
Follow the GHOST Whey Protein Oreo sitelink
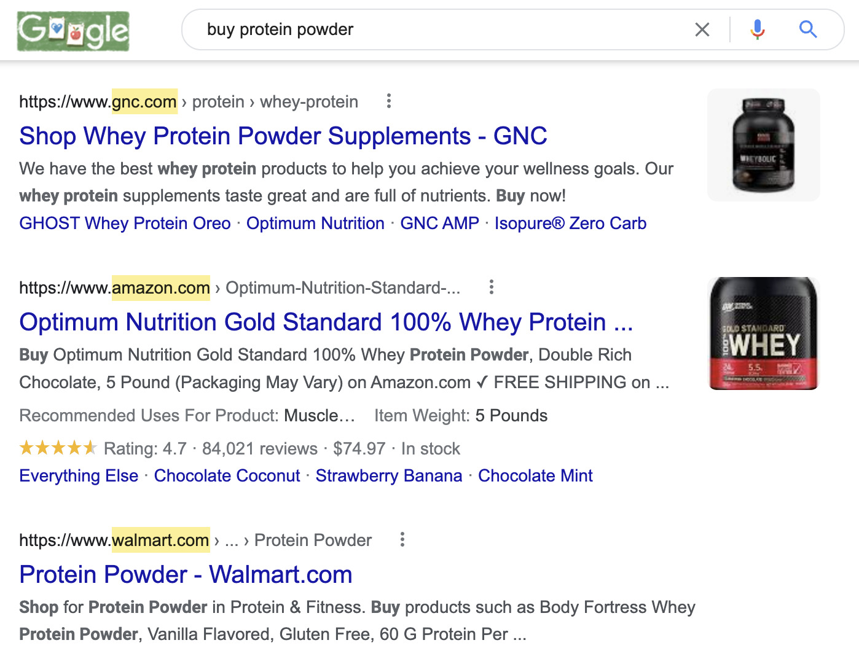tap(125, 224)
